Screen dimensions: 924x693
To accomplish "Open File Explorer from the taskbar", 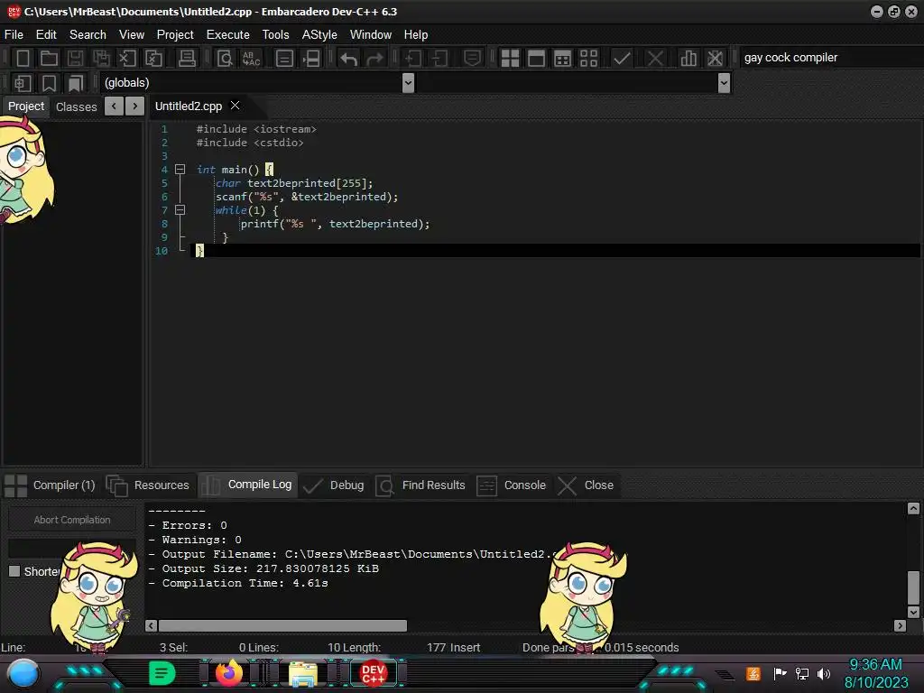I will coord(303,673).
